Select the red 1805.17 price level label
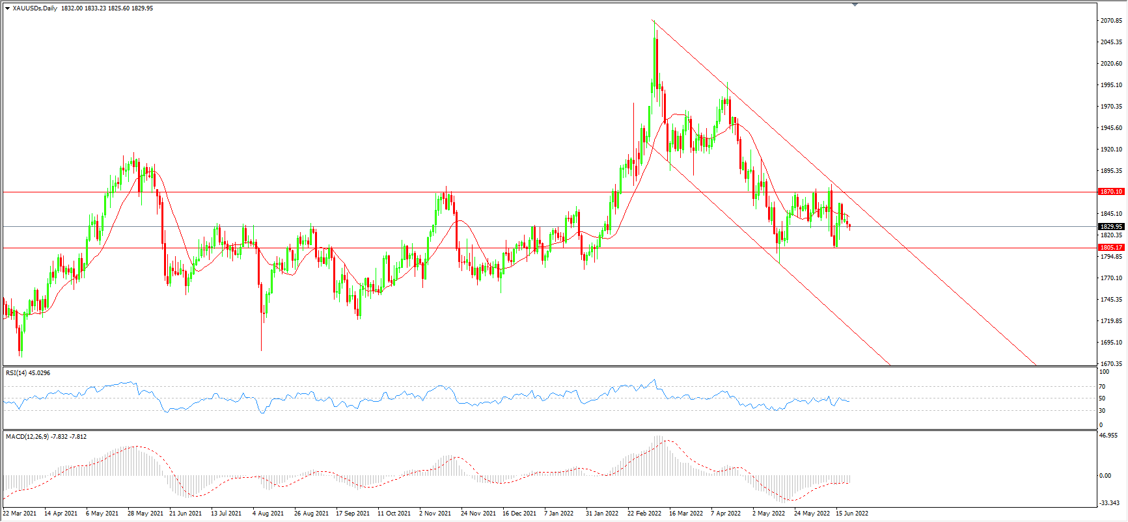 point(1111,248)
